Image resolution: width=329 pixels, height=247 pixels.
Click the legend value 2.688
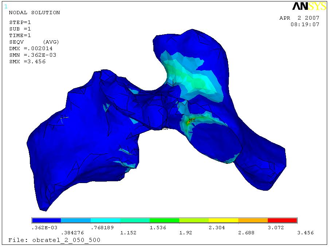pyautogui.click(x=246, y=232)
